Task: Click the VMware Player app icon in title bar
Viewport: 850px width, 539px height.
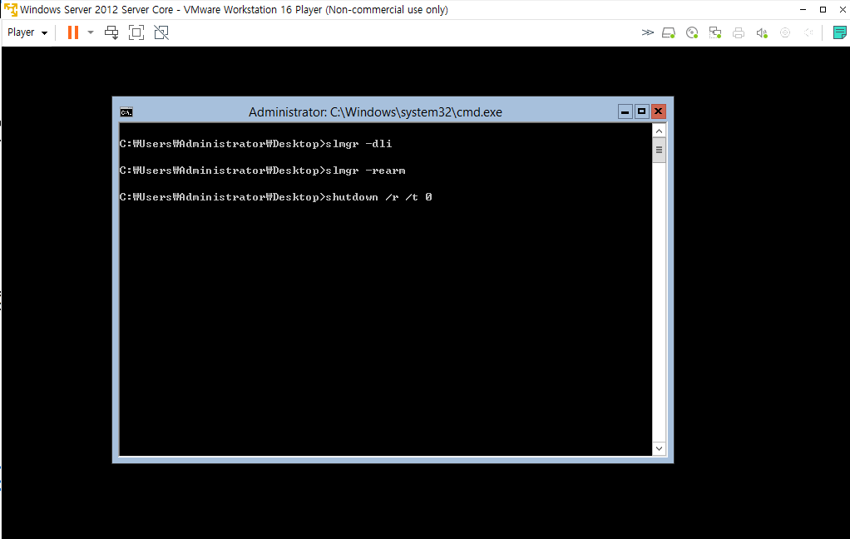Action: 10,10
